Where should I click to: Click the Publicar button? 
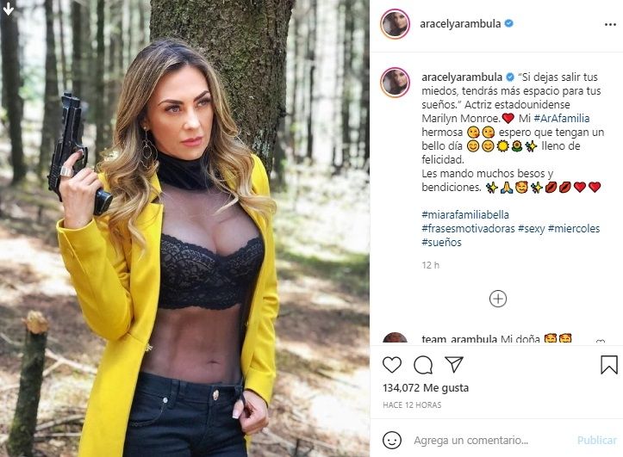[x=596, y=441]
